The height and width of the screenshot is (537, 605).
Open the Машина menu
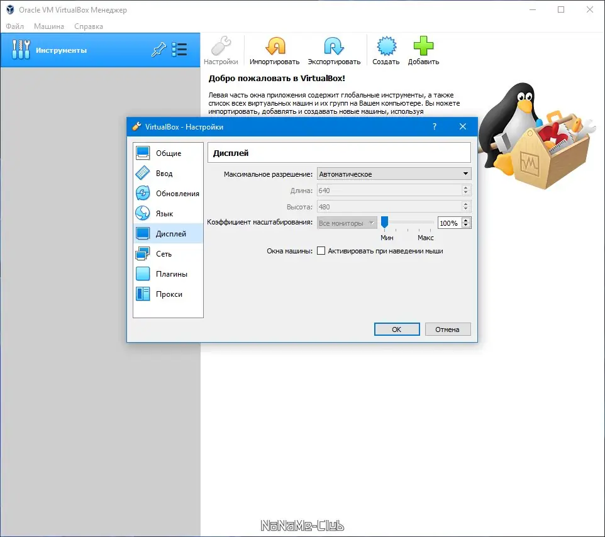49,26
